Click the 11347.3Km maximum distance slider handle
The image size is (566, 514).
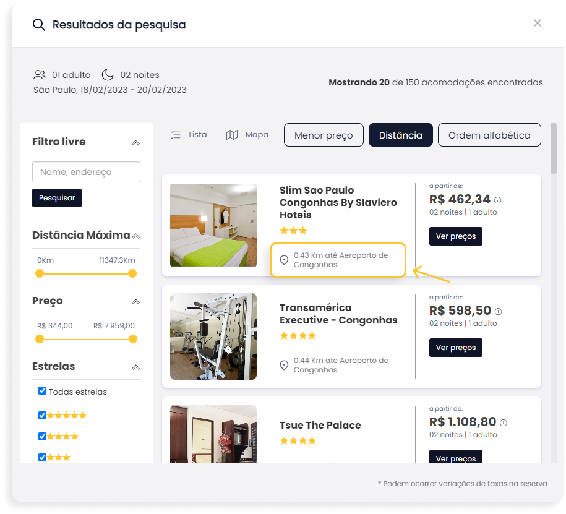(132, 273)
